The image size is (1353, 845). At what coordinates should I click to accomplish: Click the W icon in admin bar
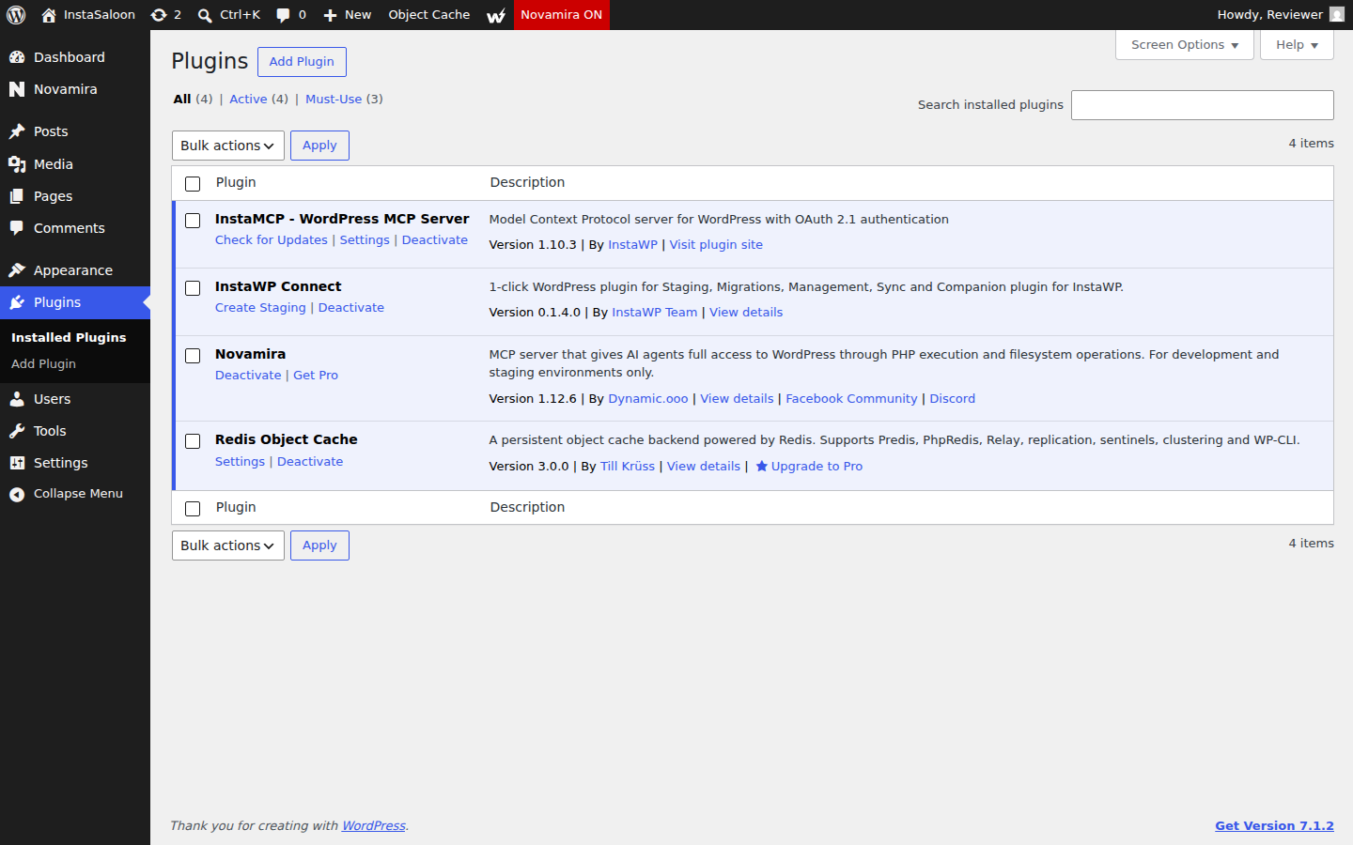click(496, 15)
